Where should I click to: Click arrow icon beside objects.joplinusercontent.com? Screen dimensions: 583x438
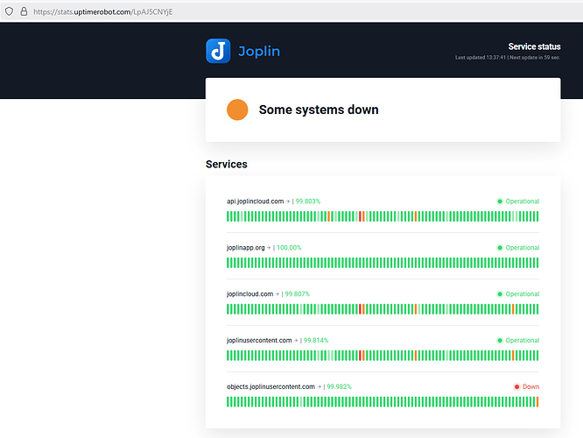[x=319, y=386]
